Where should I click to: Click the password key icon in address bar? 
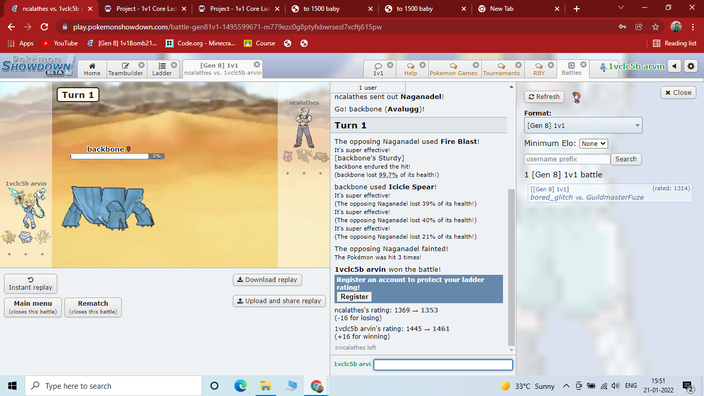click(623, 27)
